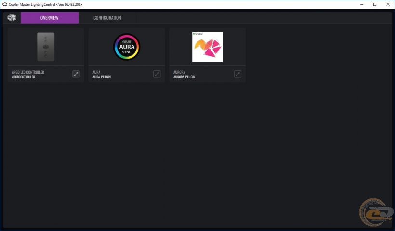395x231 pixels.
Task: Select the Nanoleaf Aurora panels image
Action: 207,47
